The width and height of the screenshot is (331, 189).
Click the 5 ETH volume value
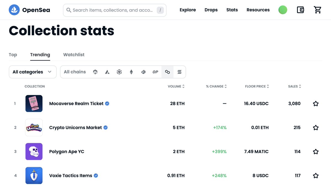pyautogui.click(x=179, y=127)
